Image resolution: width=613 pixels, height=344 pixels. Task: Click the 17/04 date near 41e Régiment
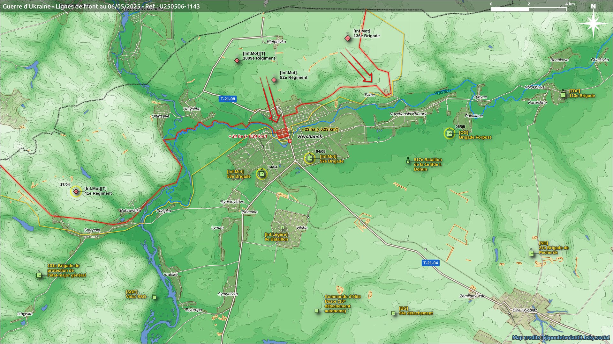(65, 185)
